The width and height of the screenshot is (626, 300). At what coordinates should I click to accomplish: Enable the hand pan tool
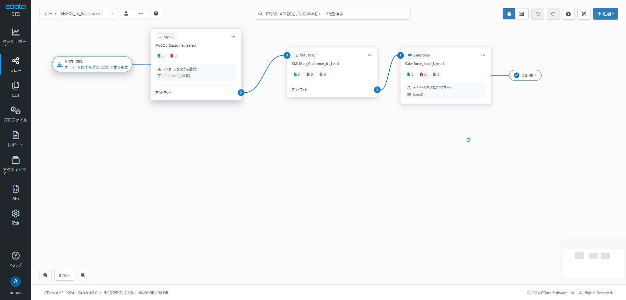pos(509,14)
